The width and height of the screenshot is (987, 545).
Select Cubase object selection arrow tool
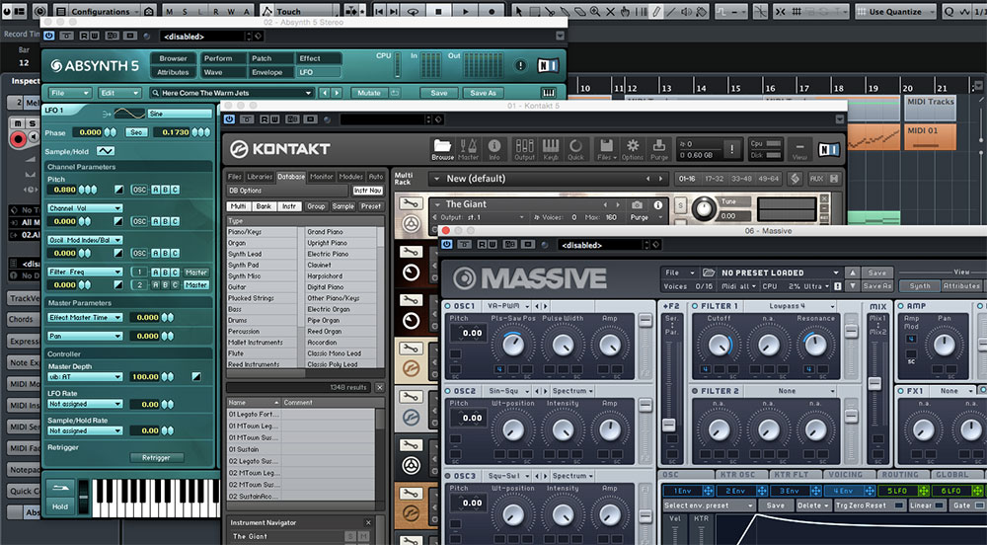click(519, 11)
